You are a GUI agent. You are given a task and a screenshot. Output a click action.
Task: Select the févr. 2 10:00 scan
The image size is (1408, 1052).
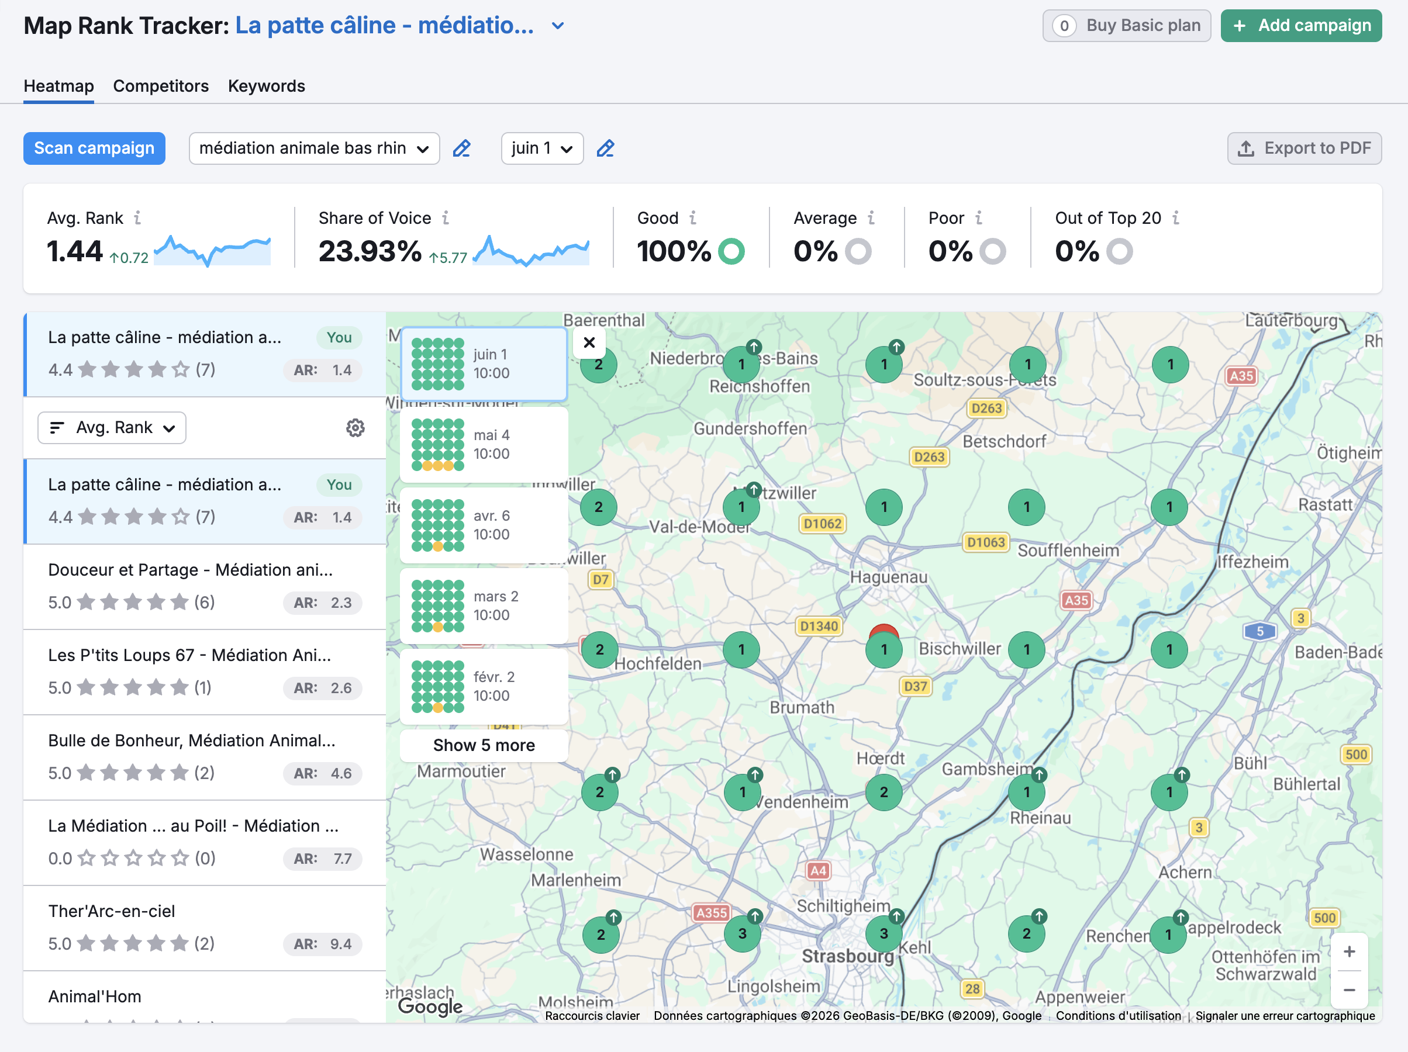coord(484,686)
